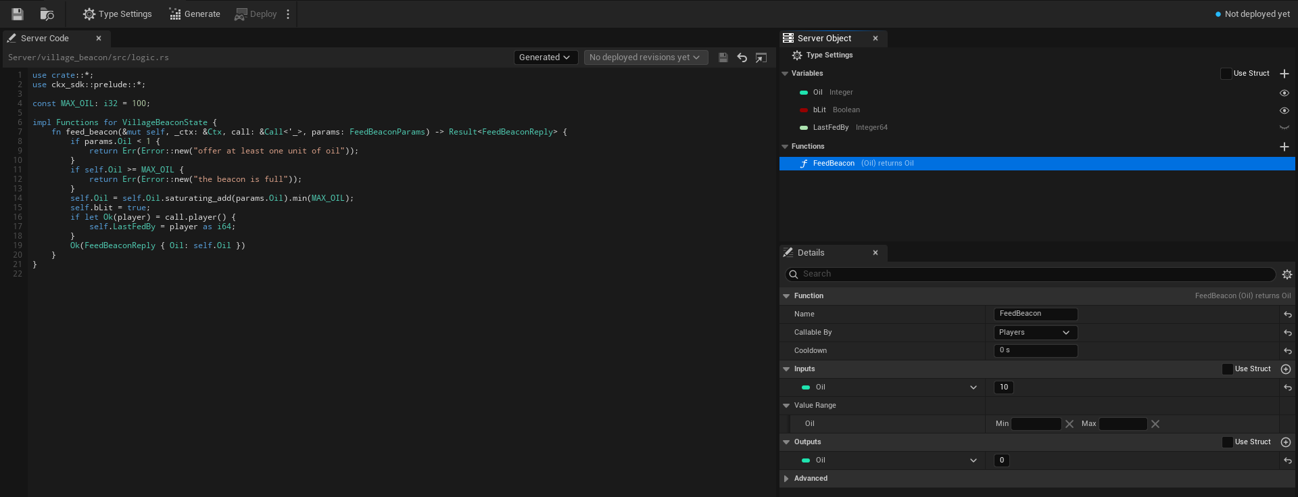Clear the Oil Min value range
Image resolution: width=1298 pixels, height=497 pixels.
1069,424
